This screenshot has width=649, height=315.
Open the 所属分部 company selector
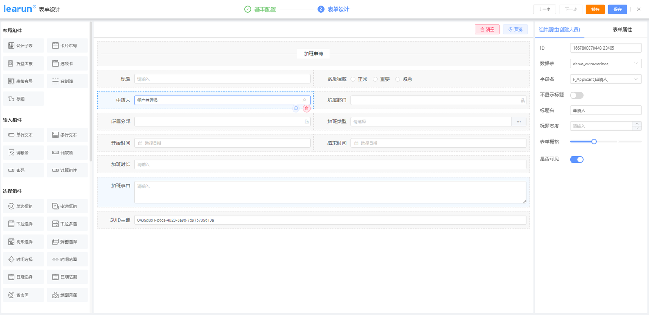(x=222, y=121)
